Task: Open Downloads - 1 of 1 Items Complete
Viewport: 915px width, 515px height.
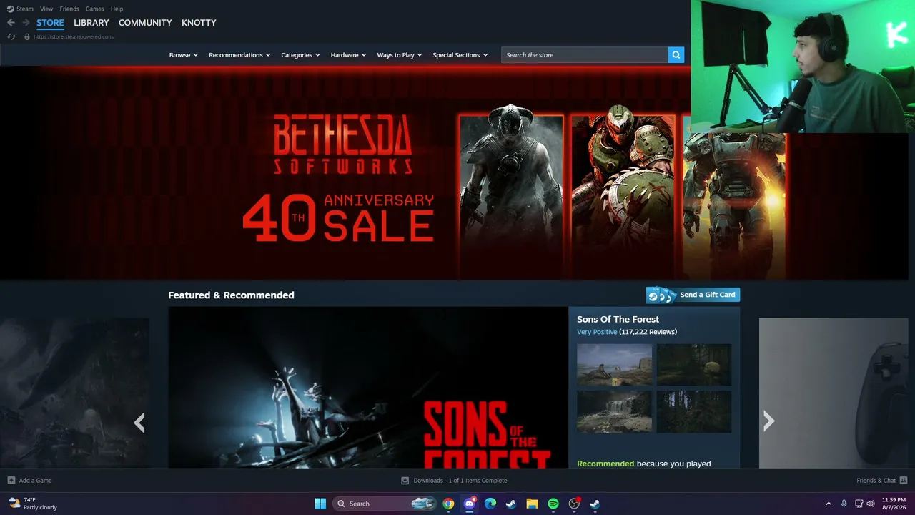Action: tap(460, 481)
